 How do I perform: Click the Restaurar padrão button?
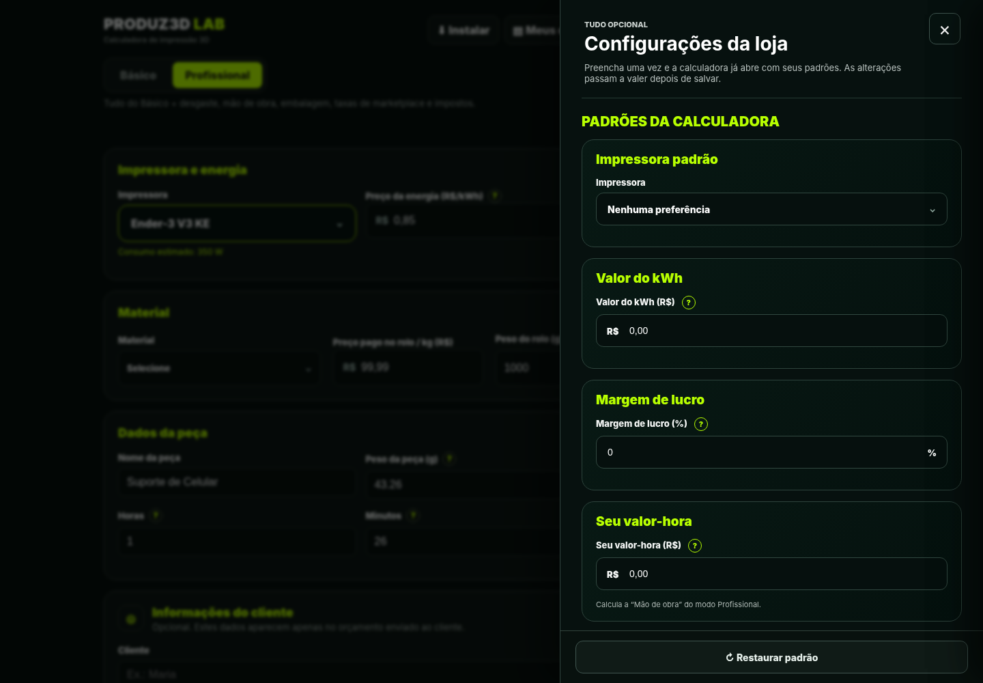tap(771, 657)
